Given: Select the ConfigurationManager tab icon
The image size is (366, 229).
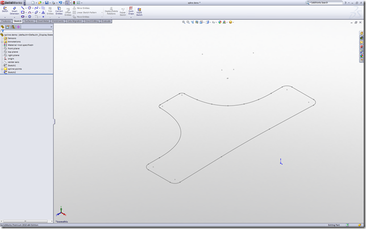Looking at the screenshot, I should [13, 27].
